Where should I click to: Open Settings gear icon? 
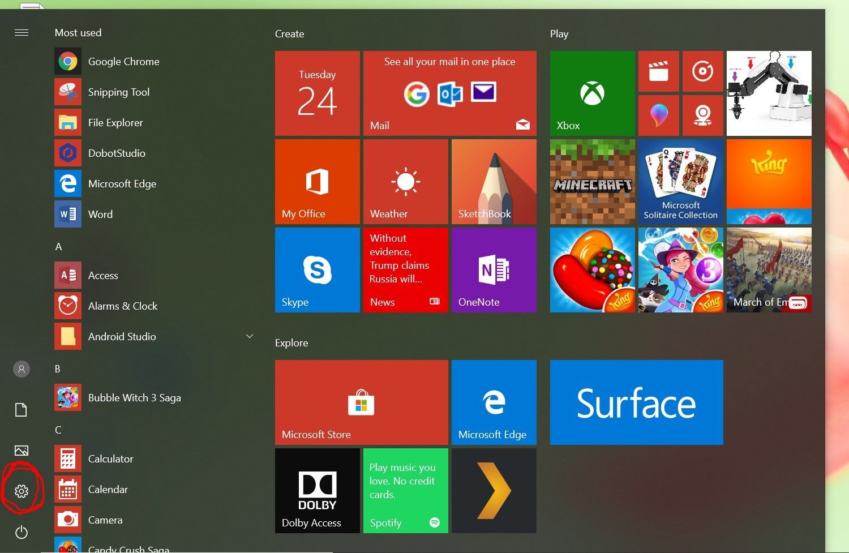point(22,491)
